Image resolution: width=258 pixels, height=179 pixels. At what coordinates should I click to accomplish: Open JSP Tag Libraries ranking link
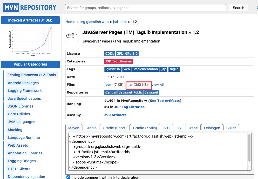[x=129, y=107]
